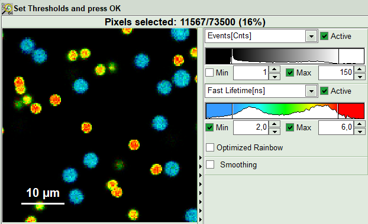Decrease Fast Lifetime Max with down arrow
Screen dimensions: 368x224
point(360,131)
